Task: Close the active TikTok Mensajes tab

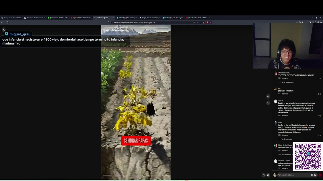Action: click(x=114, y=18)
